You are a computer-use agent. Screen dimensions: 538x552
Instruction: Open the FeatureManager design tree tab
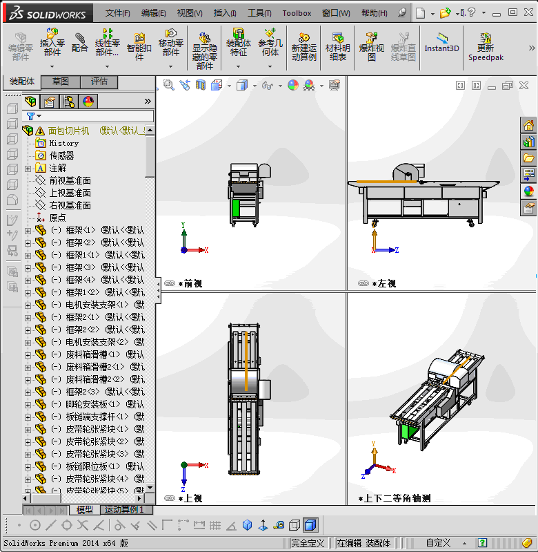click(30, 102)
